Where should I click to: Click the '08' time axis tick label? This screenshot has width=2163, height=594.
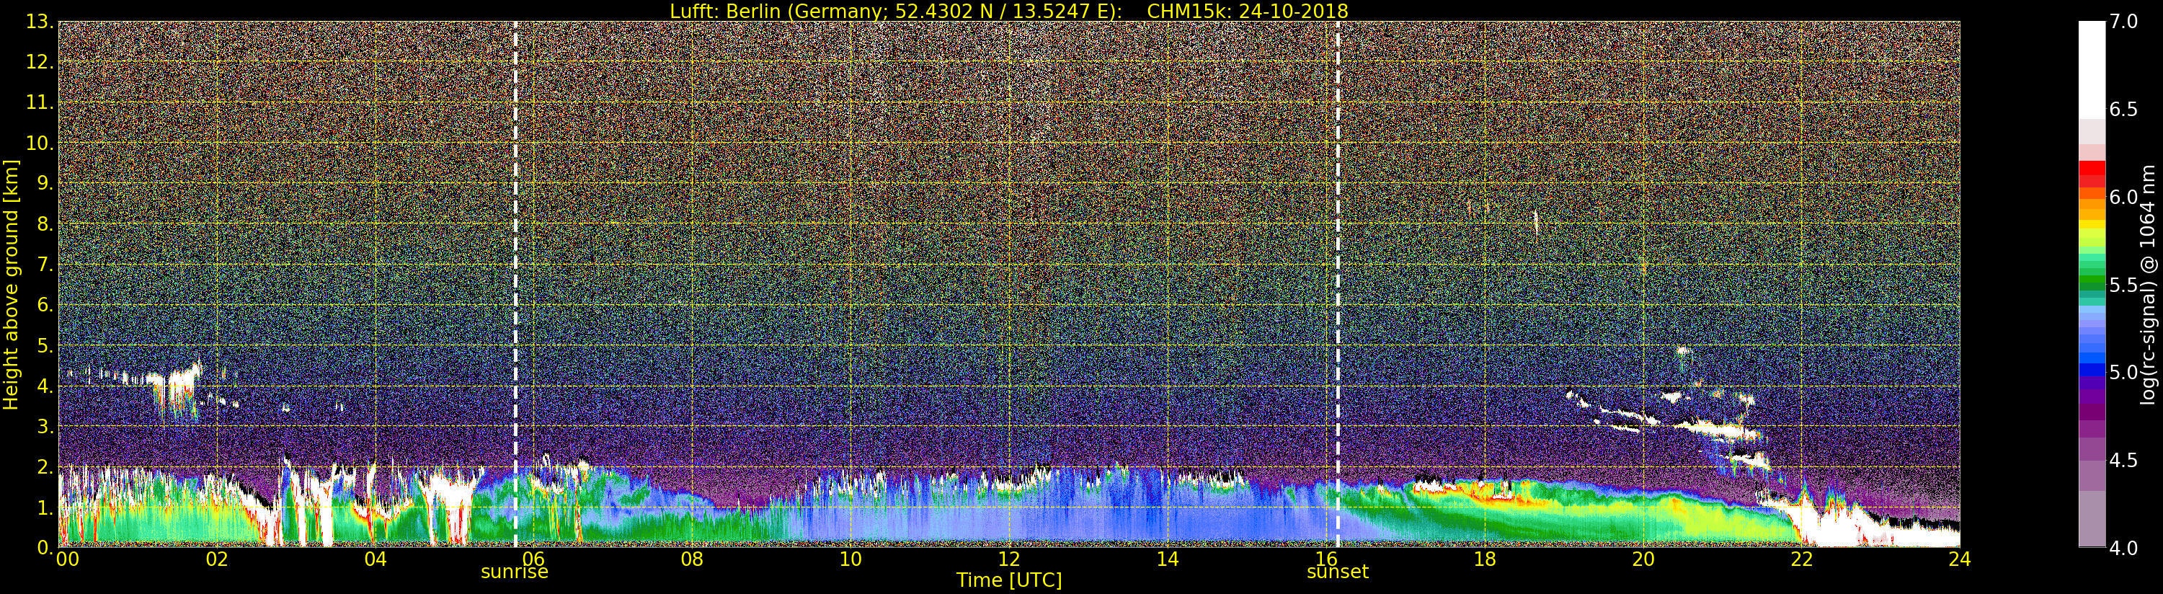tap(692, 559)
